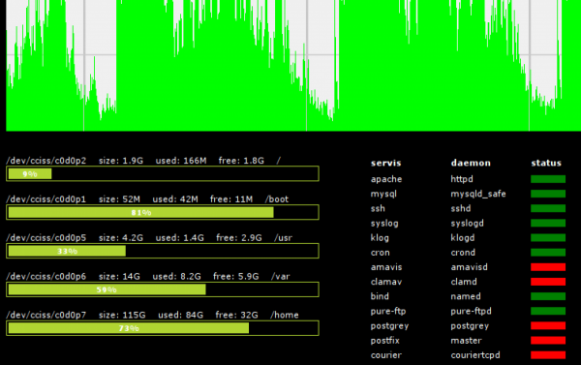Click the 73% usage bar for /home

tap(163, 328)
